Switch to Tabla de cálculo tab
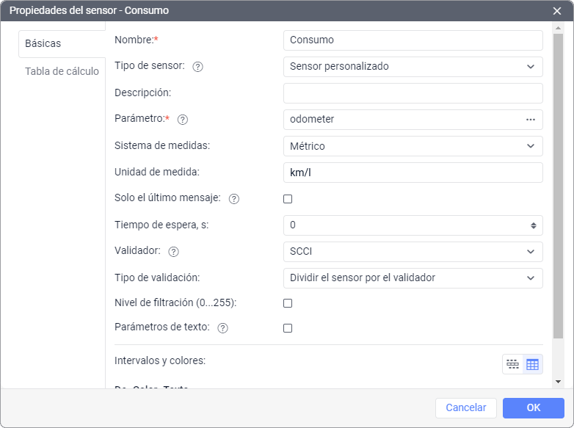This screenshot has width=574, height=428. [62, 72]
